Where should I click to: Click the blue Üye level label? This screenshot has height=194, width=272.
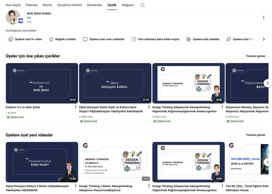(29, 17)
